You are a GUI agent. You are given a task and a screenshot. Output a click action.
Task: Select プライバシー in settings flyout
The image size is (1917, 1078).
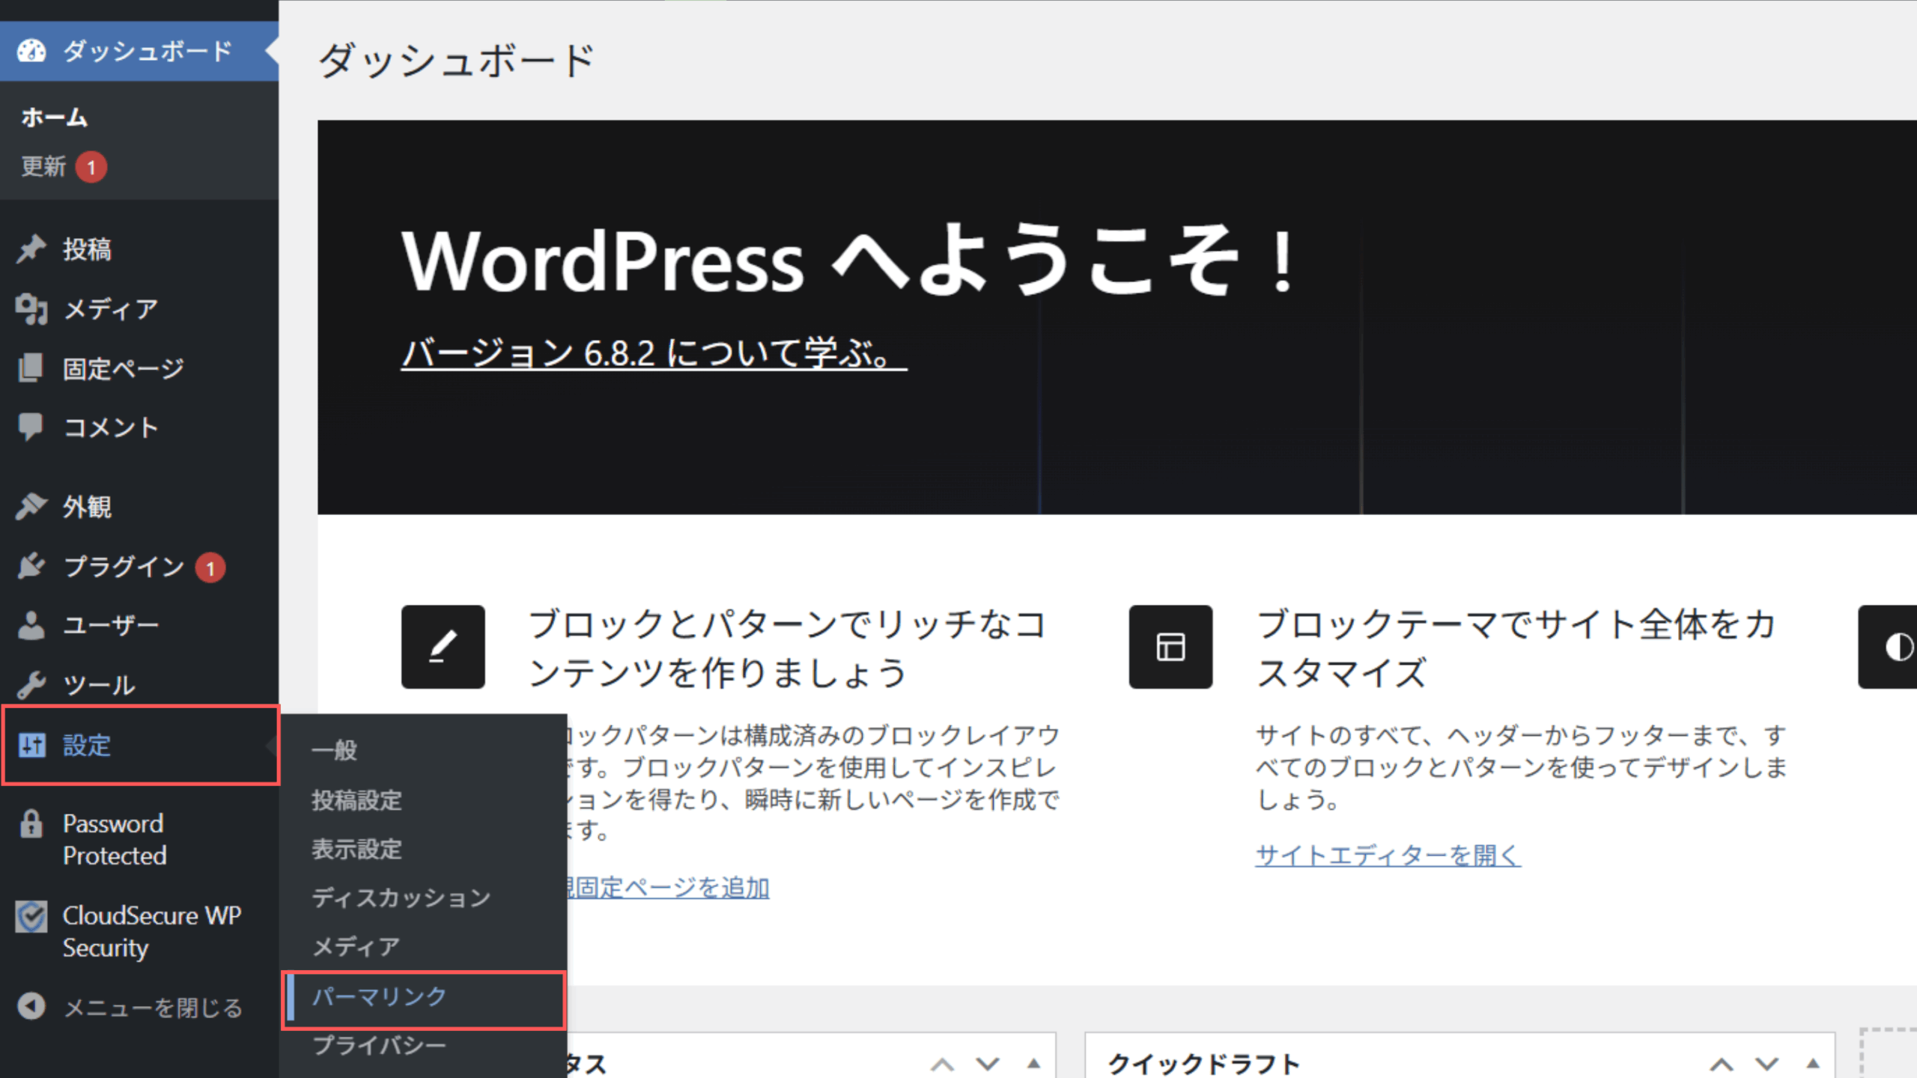[x=379, y=1045]
